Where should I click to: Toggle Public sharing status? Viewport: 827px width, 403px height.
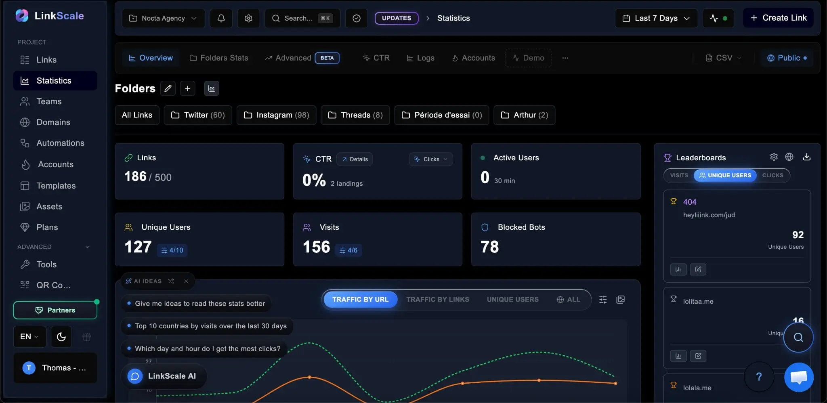(x=787, y=58)
